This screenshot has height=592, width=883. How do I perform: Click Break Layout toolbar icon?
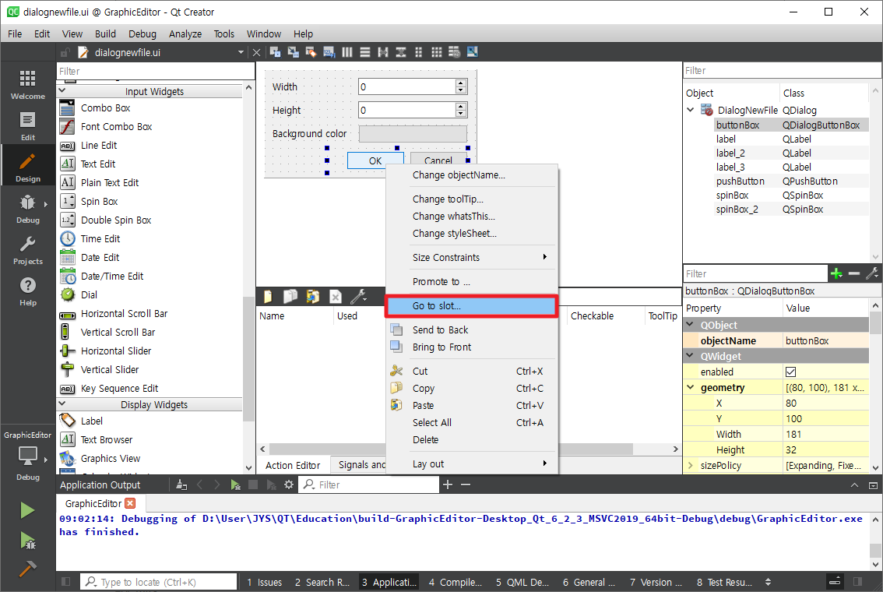pyautogui.click(x=455, y=52)
